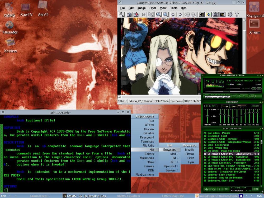Image resolution: width=264 pixels, height=198 pixels.
Task: Click XMMS repeat button in main window
Action: (252, 96)
